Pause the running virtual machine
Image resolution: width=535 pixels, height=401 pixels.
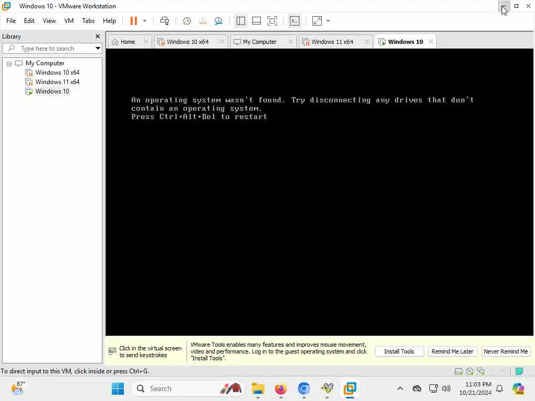[133, 21]
